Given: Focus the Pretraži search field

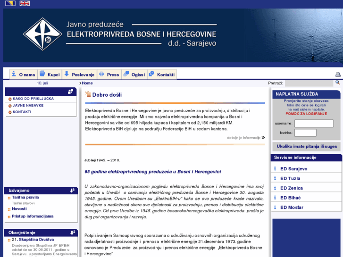Looking at the screenshot, I should point(309,83).
